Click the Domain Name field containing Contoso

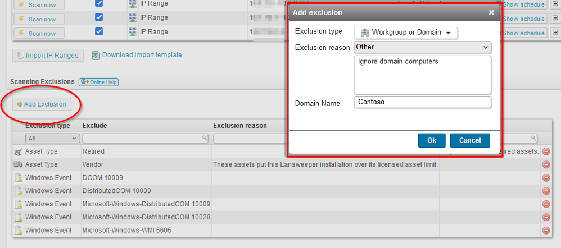[422, 102]
